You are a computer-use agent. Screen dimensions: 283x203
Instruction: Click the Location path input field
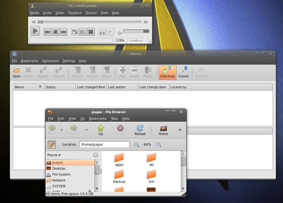(x=104, y=144)
